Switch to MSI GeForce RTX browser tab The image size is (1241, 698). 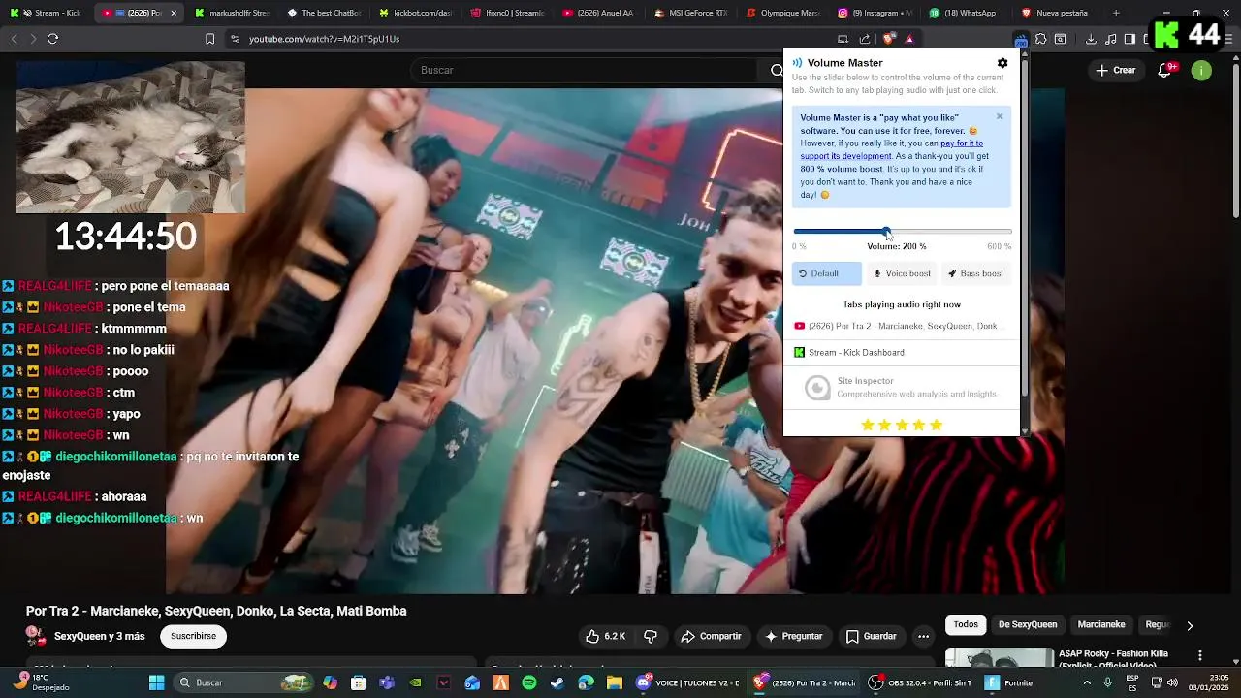[691, 13]
